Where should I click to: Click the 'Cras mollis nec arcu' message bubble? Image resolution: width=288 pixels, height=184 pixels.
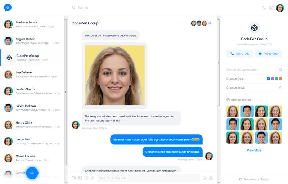[172, 152]
